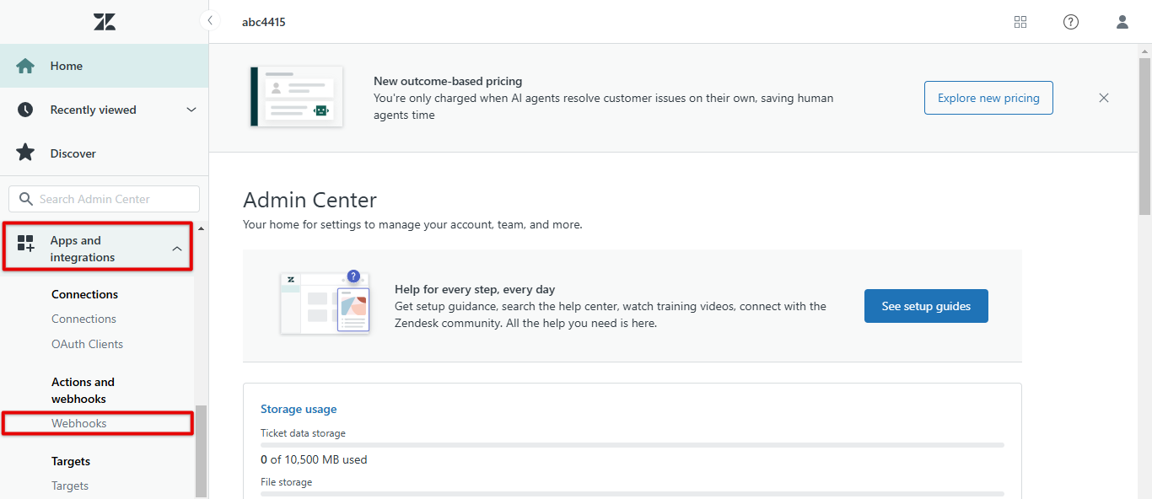Click the Actions and webhooks heading
This screenshot has height=499, width=1152.
pos(83,390)
